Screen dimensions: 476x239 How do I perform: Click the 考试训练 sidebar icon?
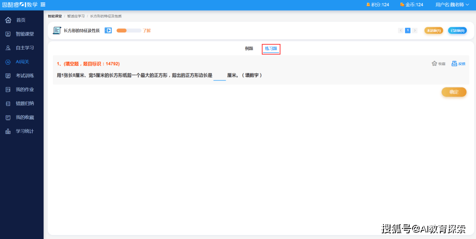point(8,76)
